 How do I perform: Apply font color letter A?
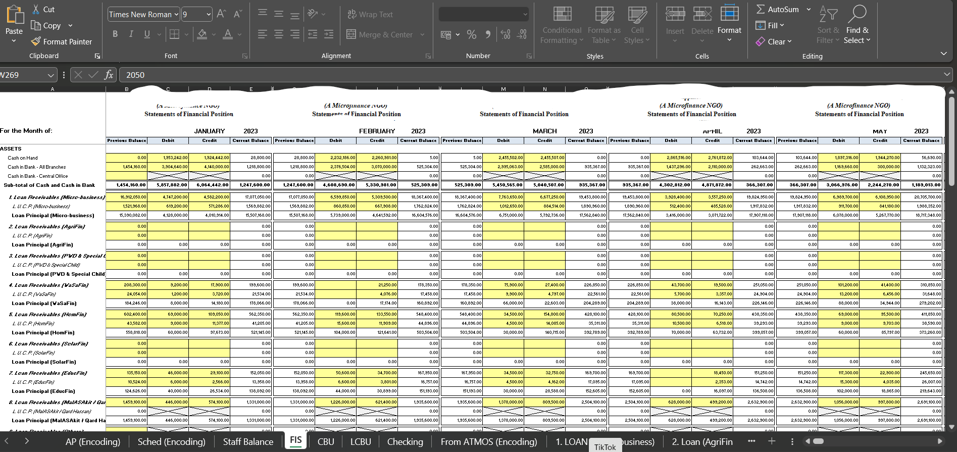[x=228, y=34]
